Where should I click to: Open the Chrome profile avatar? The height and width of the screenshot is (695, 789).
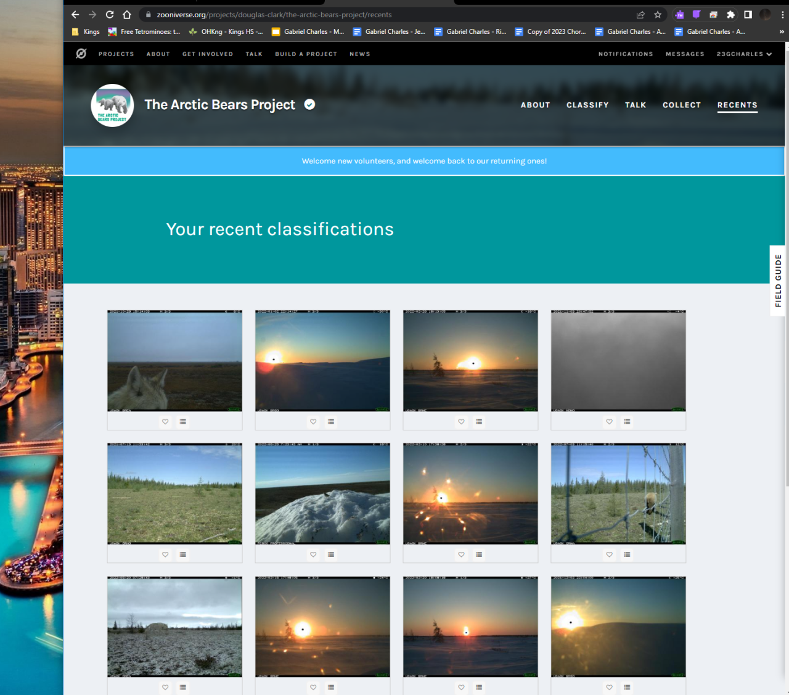pyautogui.click(x=766, y=15)
